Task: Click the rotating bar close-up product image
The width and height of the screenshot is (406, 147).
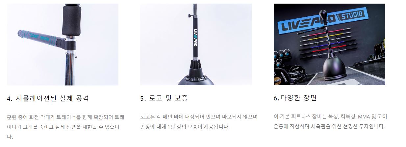Action: point(63,44)
